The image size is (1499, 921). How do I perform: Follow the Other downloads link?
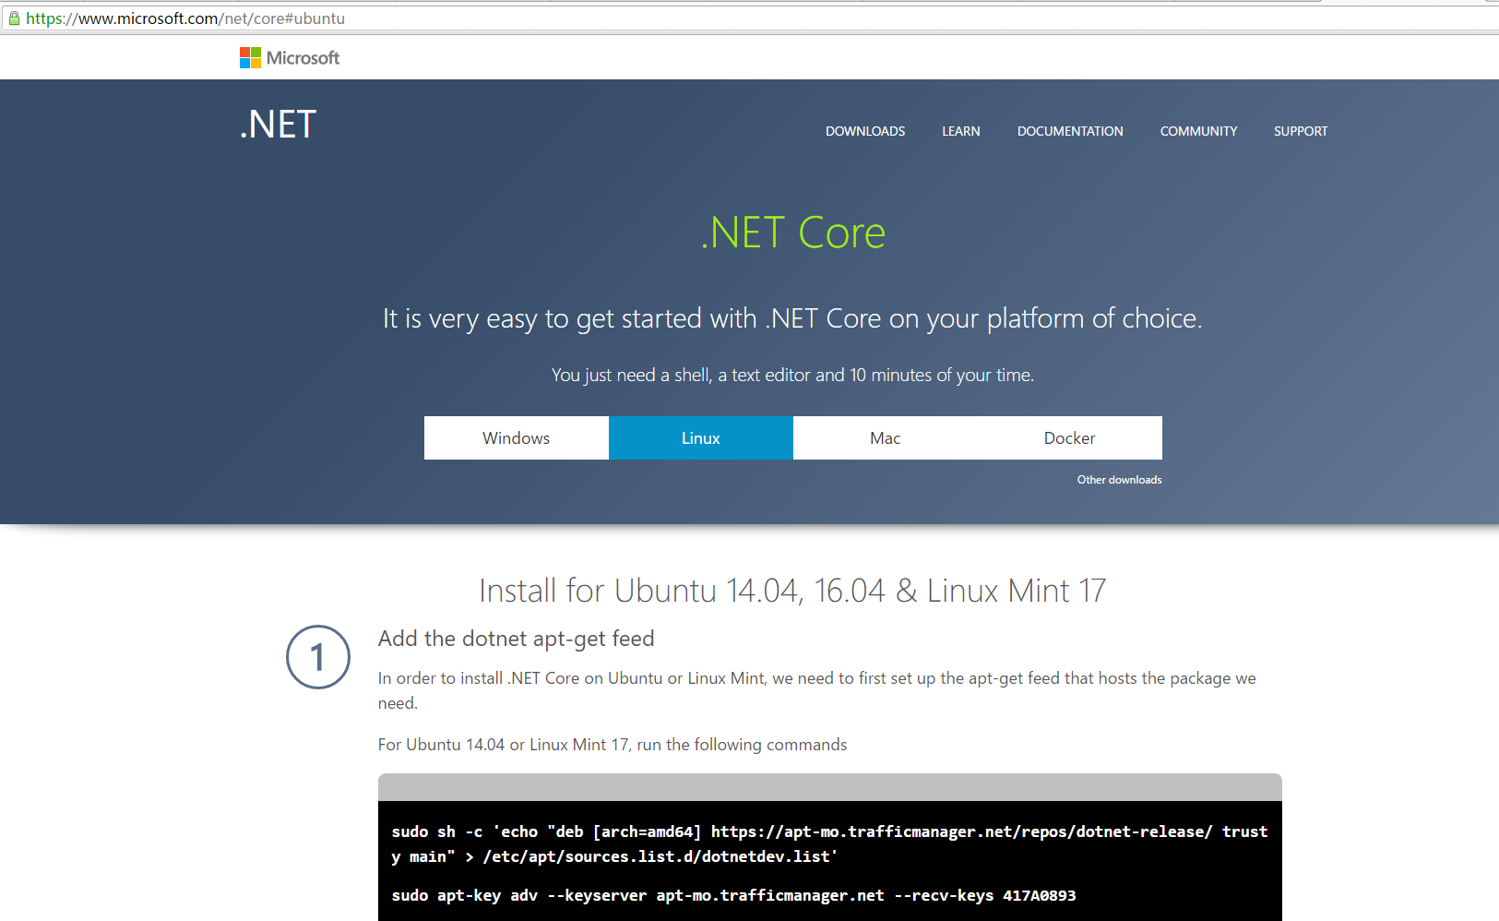[x=1119, y=480]
